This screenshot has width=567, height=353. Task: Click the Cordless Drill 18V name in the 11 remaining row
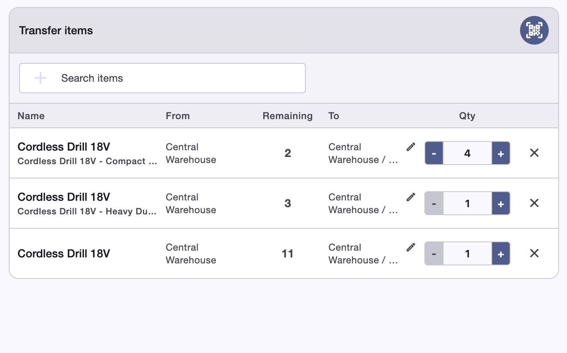point(64,254)
